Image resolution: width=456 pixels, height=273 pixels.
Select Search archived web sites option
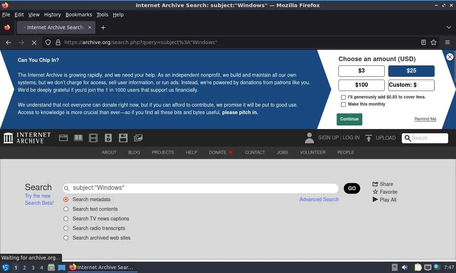(x=66, y=238)
